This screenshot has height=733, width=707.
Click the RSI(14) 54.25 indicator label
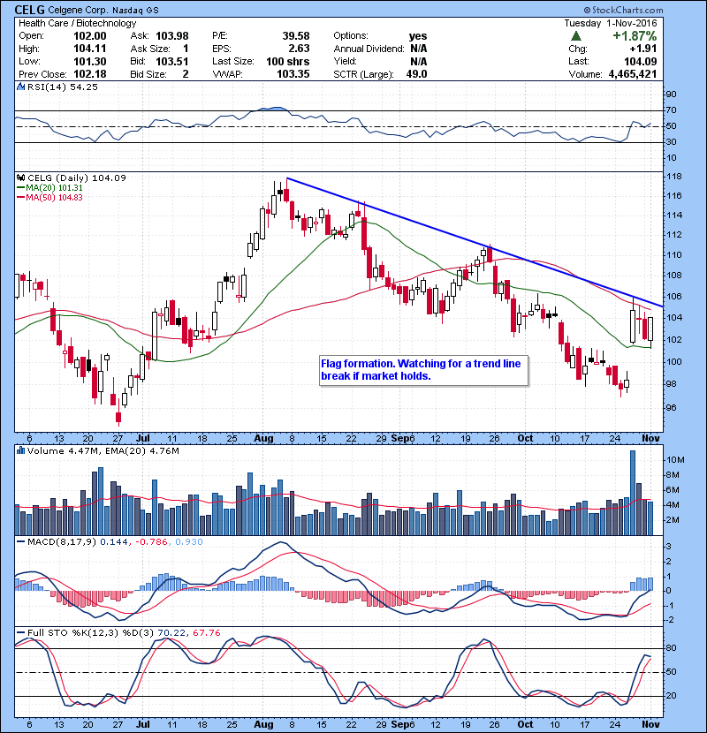click(x=62, y=87)
